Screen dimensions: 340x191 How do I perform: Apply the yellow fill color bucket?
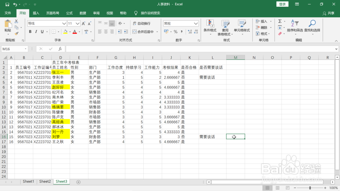pos(65,32)
